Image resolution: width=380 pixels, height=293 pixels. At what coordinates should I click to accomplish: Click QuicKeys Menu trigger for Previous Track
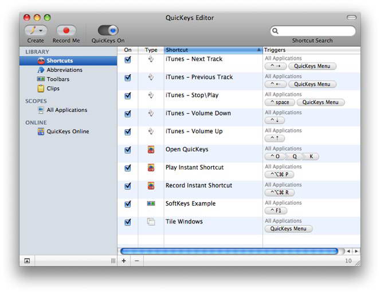point(312,84)
